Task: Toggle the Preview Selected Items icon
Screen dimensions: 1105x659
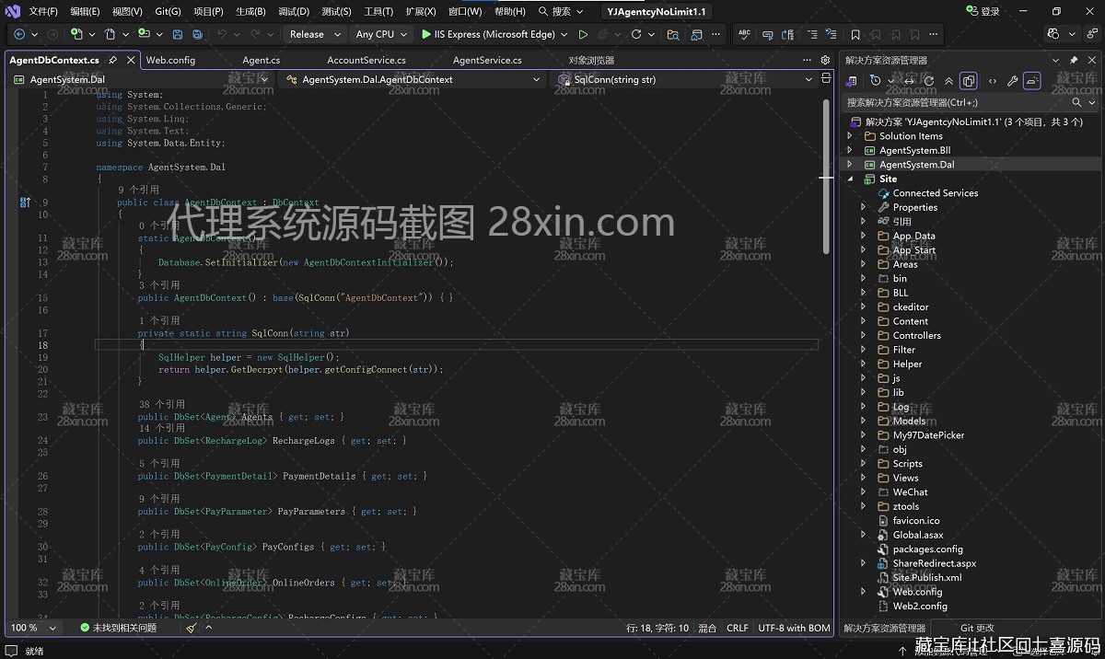Action: coord(1034,81)
